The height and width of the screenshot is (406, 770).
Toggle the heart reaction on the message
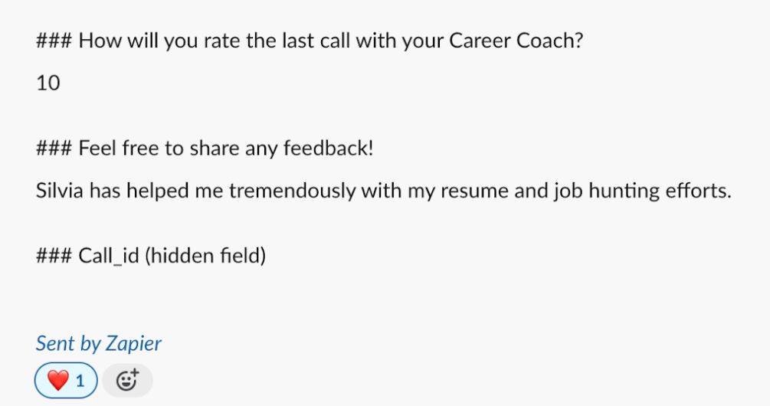(67, 380)
